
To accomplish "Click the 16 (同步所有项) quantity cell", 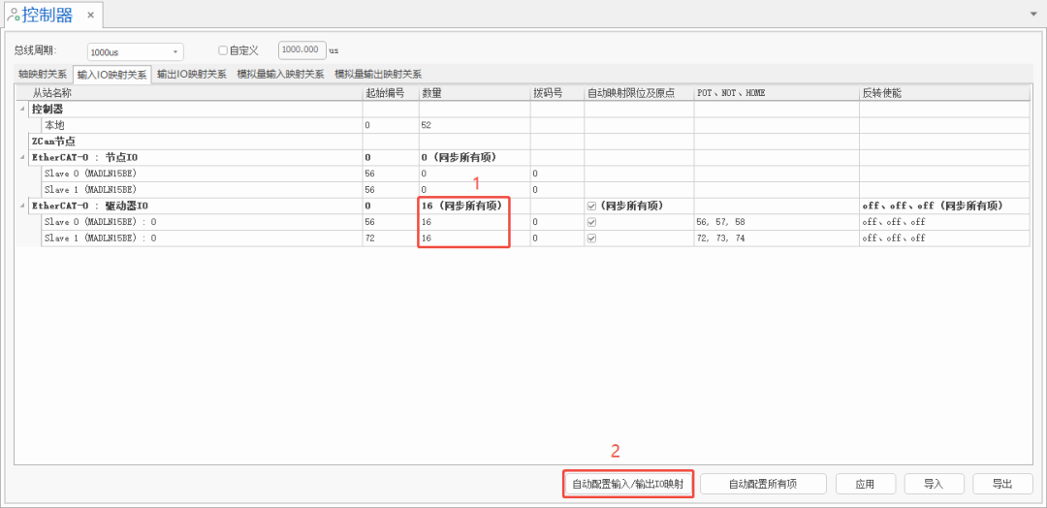I will (475, 206).
